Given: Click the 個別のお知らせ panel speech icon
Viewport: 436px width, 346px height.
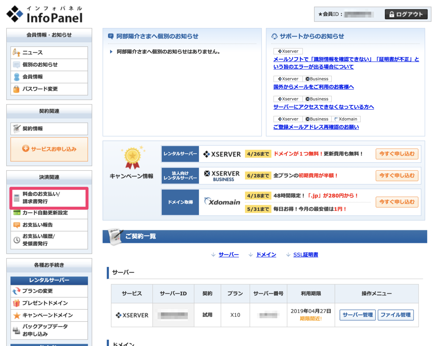Looking at the screenshot, I should coord(111,36).
